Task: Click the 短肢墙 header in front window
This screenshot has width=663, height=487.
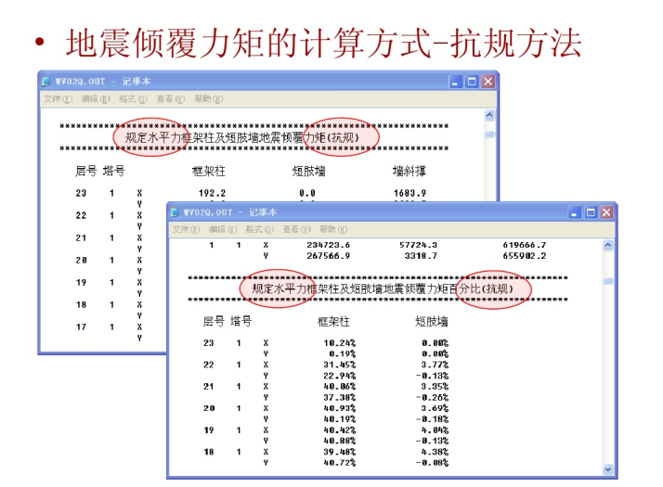Action: point(431,322)
